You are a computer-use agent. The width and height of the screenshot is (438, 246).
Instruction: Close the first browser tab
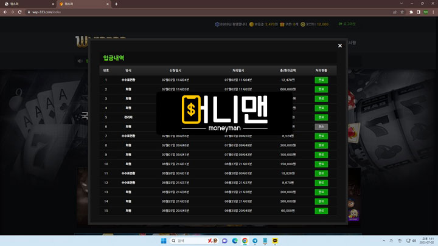click(53, 4)
